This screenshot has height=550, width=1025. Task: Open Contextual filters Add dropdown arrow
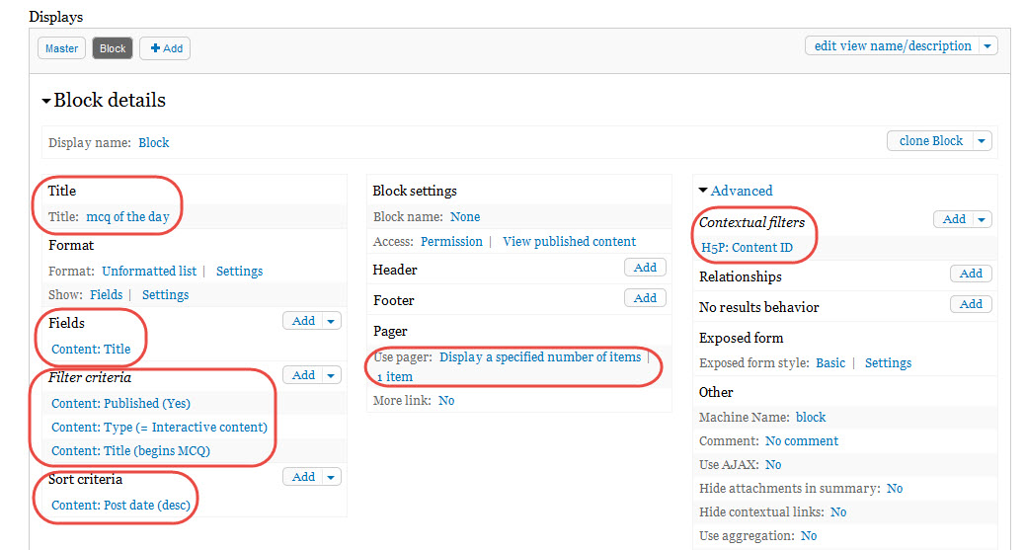(982, 220)
